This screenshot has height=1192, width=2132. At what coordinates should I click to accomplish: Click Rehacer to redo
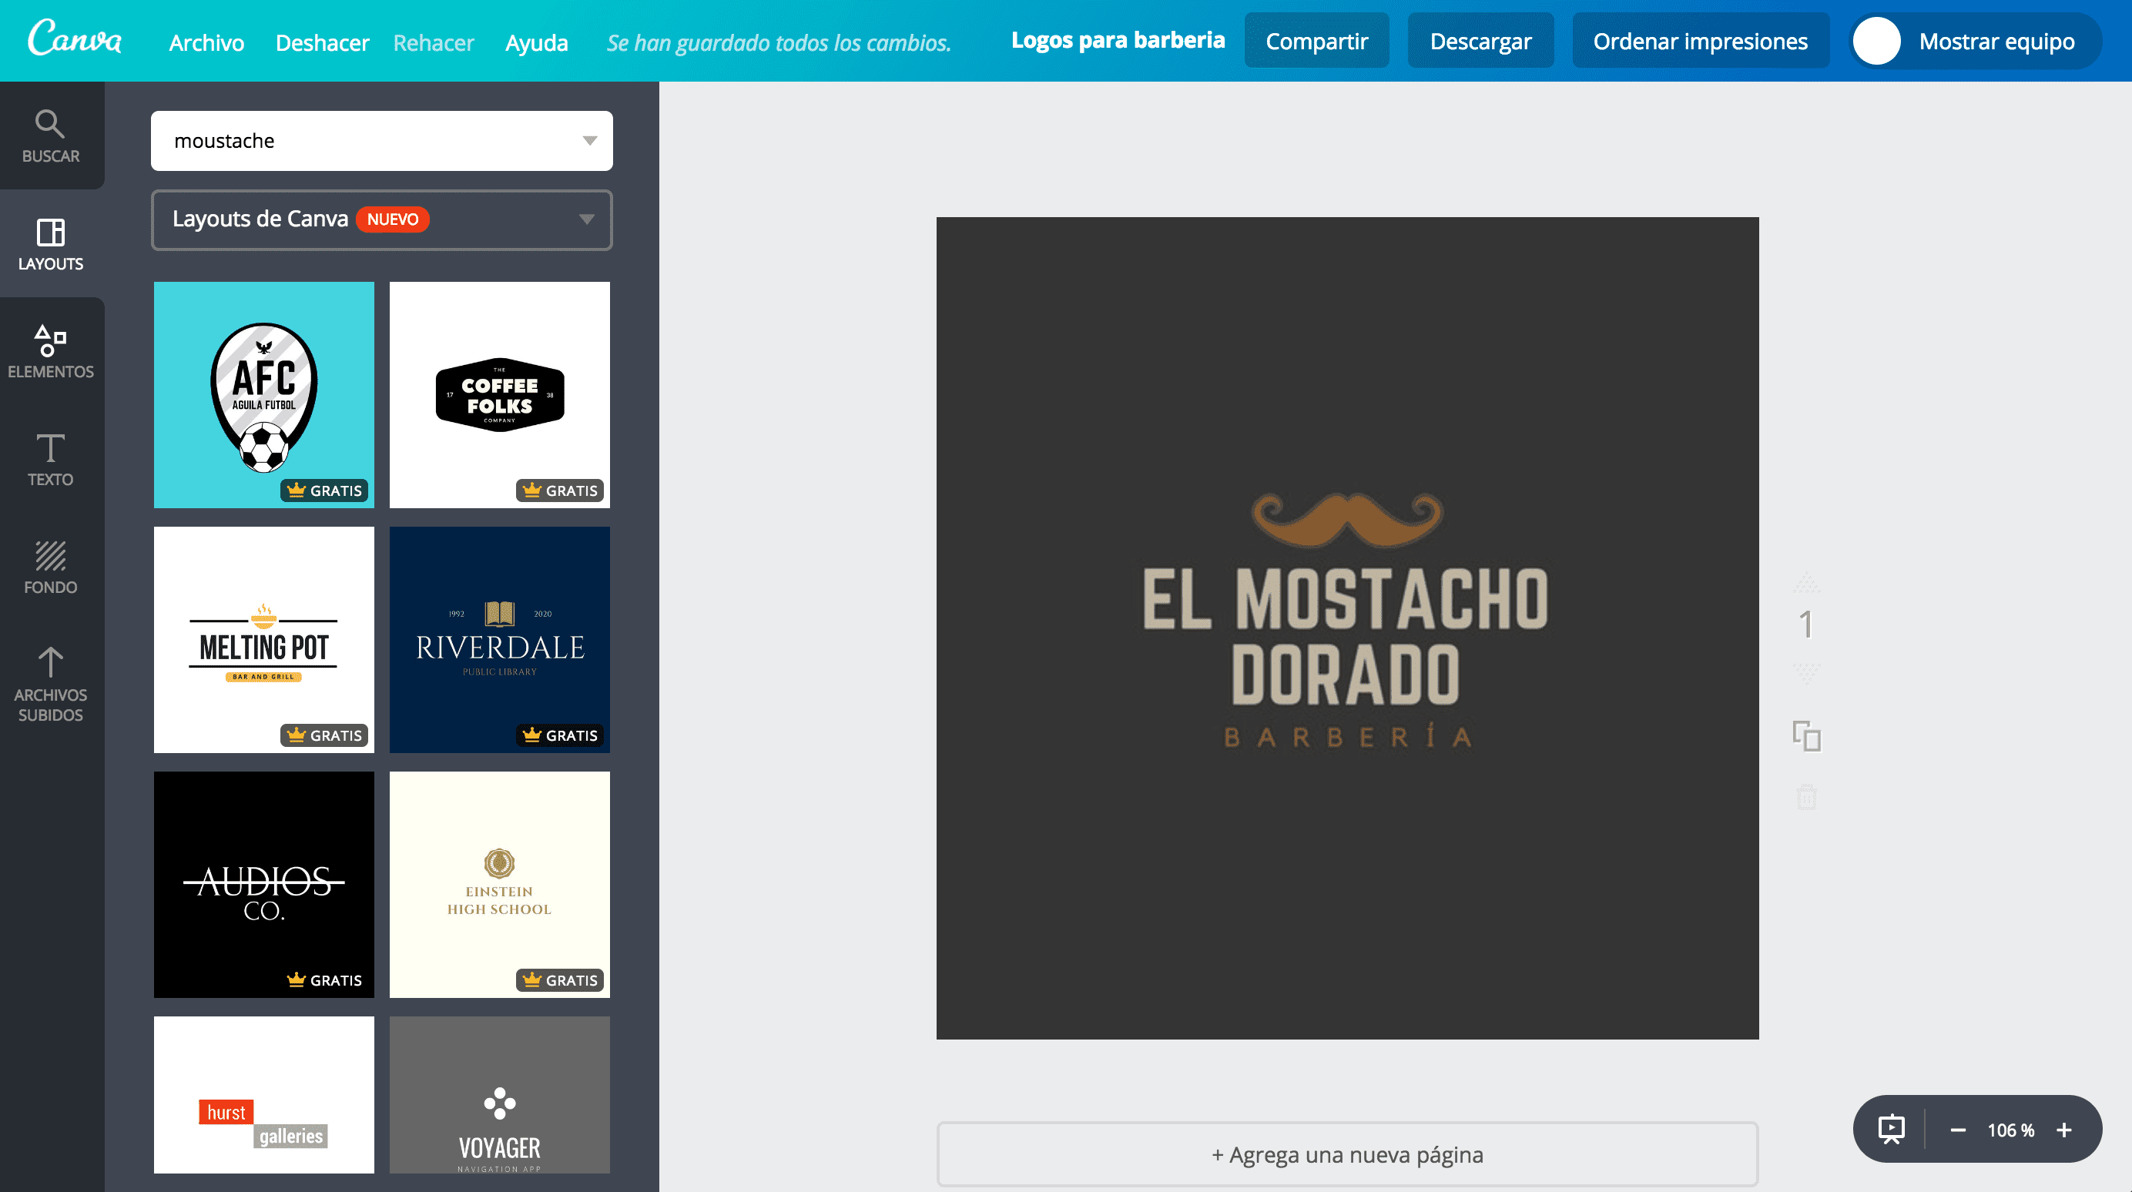coord(433,42)
